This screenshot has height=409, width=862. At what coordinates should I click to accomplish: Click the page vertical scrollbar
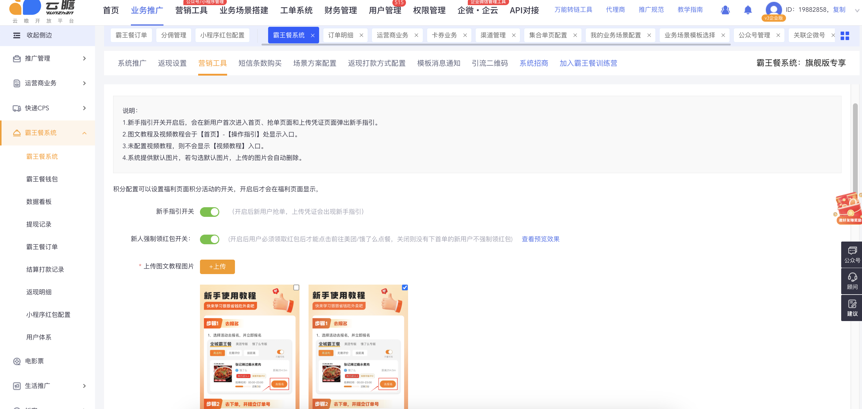(x=855, y=147)
